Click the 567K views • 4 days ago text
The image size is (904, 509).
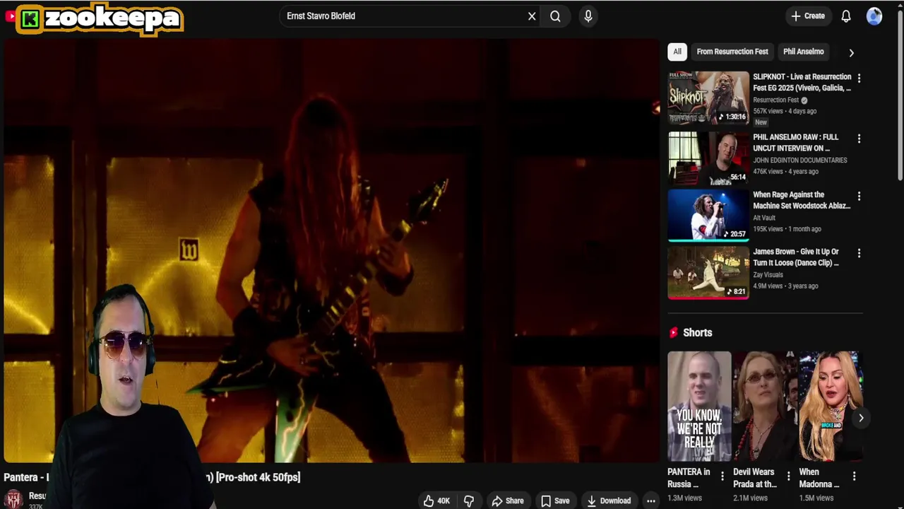coord(785,111)
